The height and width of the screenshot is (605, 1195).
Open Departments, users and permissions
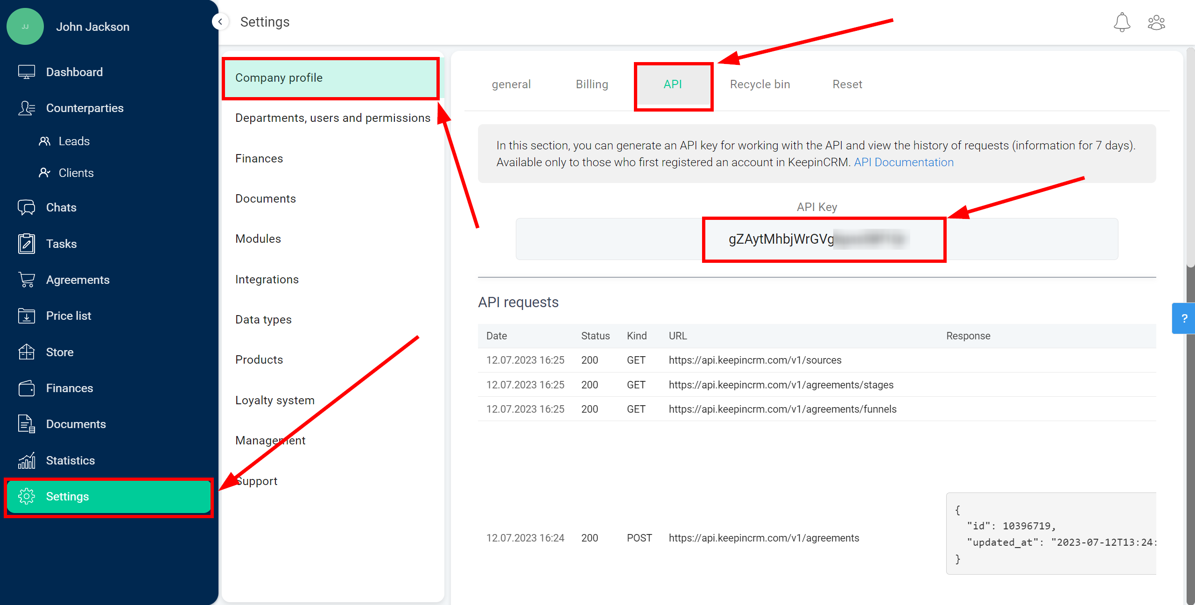[333, 118]
